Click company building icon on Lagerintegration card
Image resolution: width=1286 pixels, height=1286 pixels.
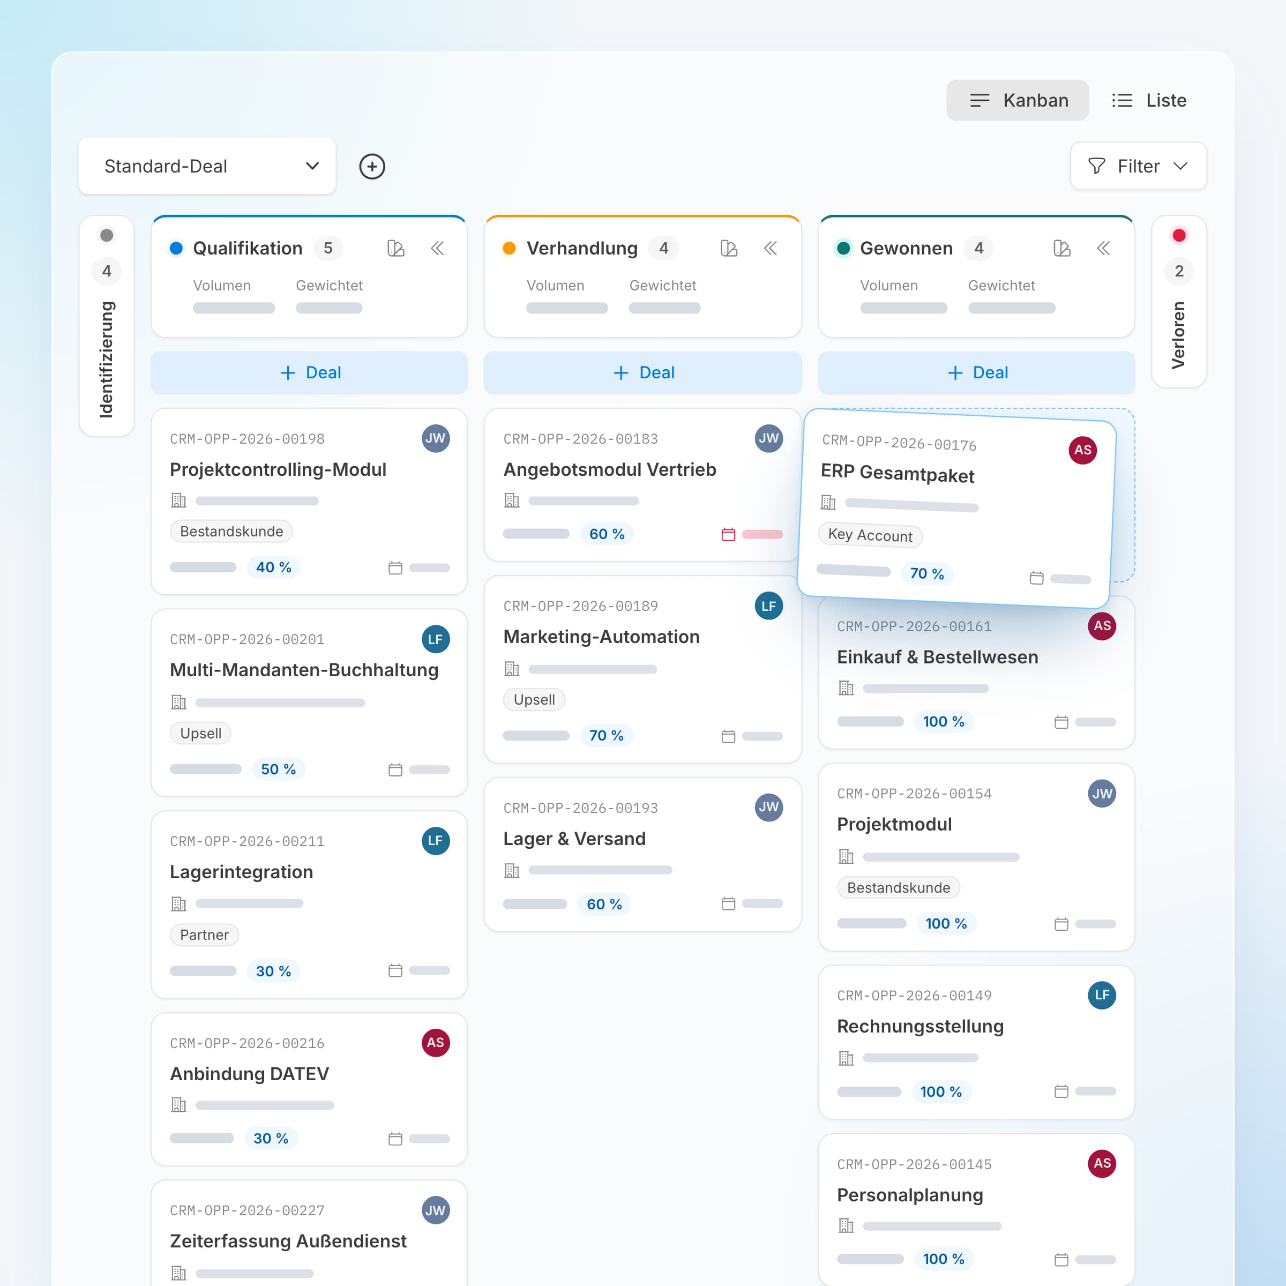(179, 904)
